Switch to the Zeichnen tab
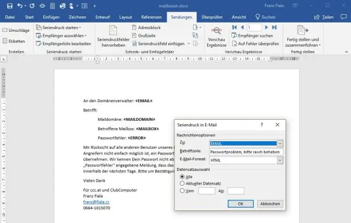 point(77,17)
